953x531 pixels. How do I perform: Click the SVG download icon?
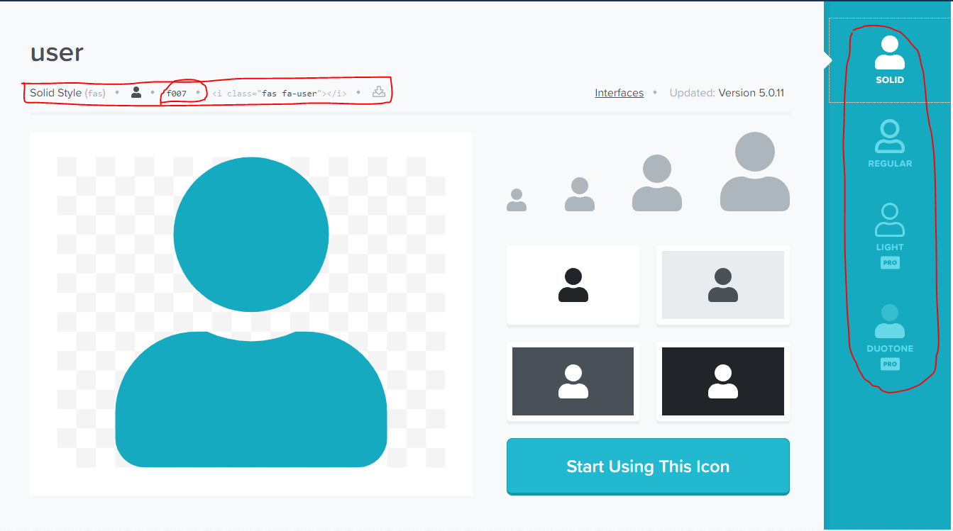click(x=379, y=91)
